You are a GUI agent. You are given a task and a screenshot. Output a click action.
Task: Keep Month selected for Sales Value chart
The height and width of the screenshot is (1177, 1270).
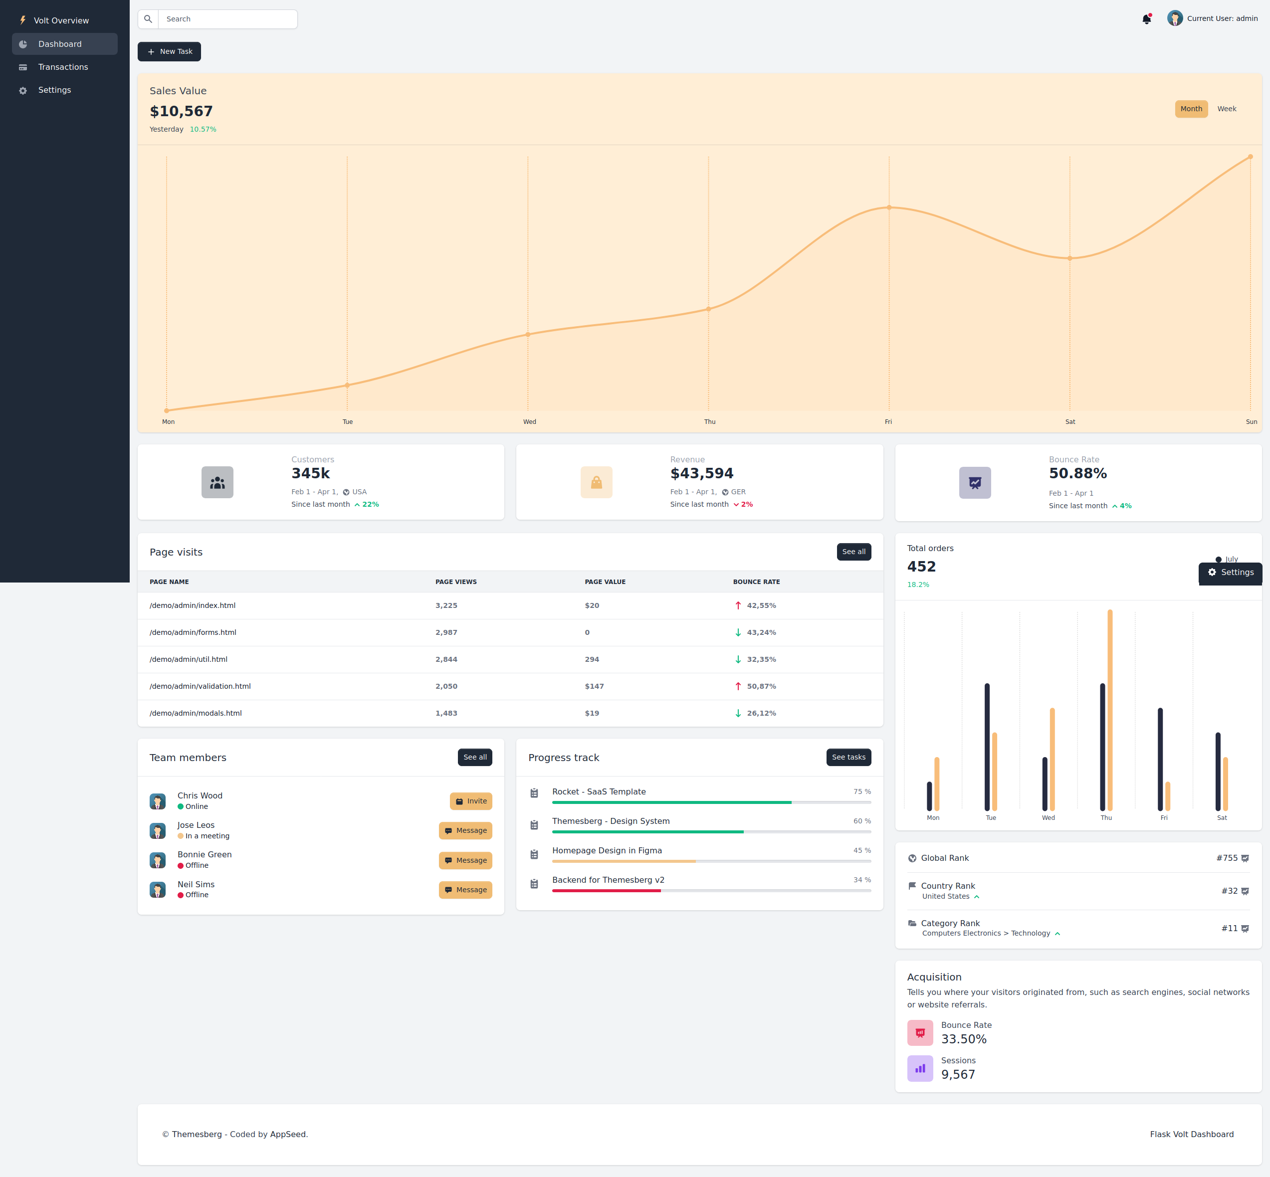click(x=1191, y=108)
